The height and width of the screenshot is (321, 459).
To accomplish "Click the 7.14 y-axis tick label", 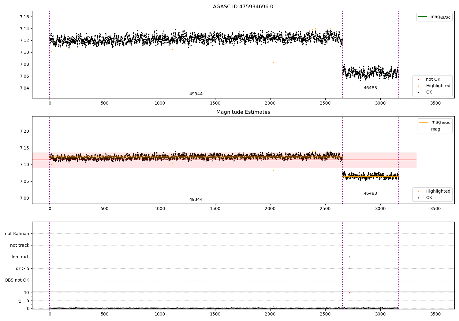I will [x=24, y=29].
